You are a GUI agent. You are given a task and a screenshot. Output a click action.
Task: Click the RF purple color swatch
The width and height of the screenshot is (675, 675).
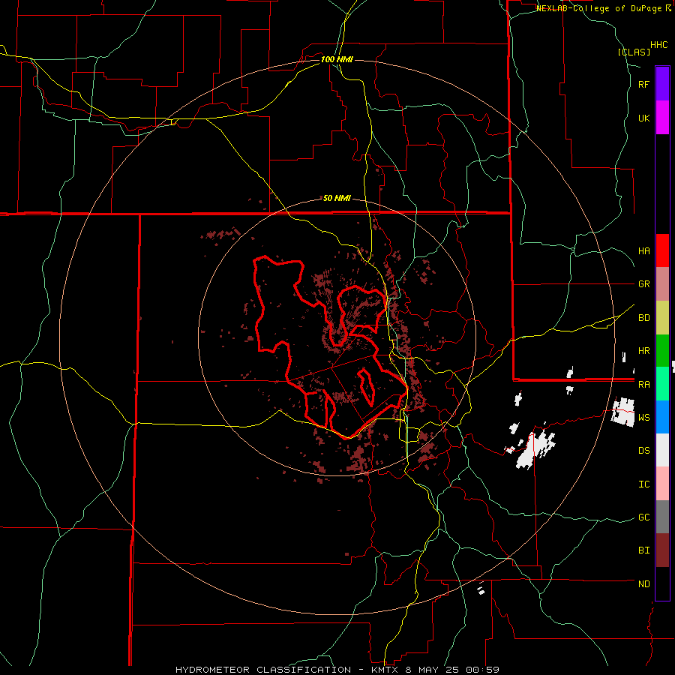[662, 84]
